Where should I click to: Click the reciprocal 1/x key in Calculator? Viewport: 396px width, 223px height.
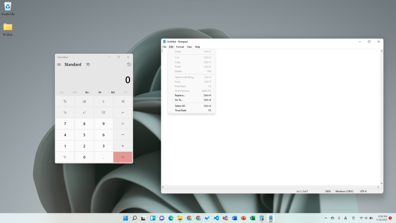tap(65, 112)
